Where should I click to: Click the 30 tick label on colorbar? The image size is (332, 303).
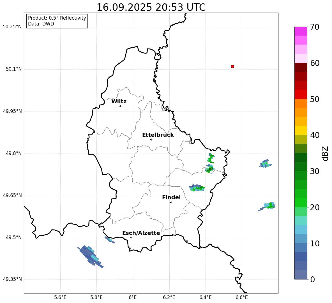point(315,171)
